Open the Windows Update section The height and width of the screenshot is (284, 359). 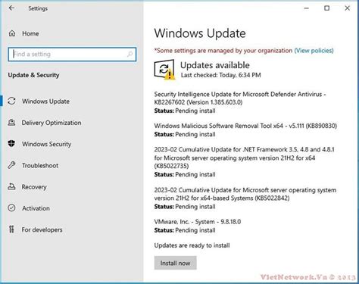tap(45, 101)
